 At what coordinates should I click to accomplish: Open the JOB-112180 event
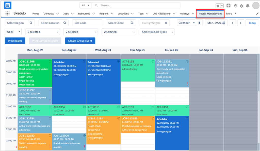click(35, 142)
